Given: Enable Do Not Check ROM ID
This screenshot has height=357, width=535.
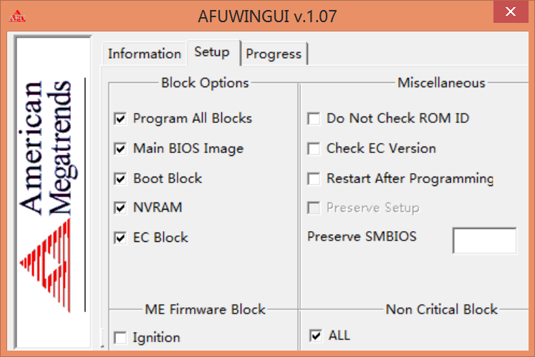Looking at the screenshot, I should click(x=314, y=119).
